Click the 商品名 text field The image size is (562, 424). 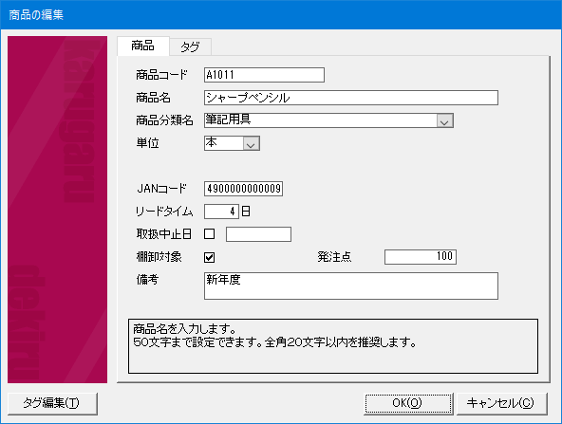351,98
